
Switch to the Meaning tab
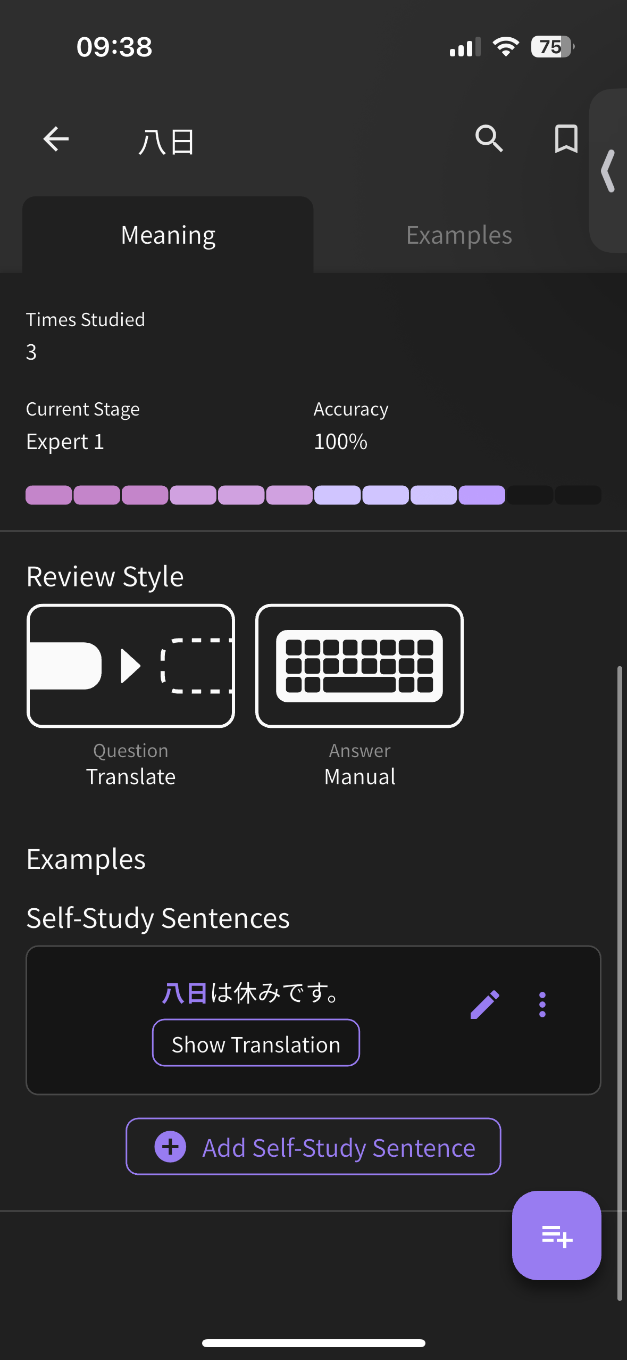pyautogui.click(x=168, y=235)
